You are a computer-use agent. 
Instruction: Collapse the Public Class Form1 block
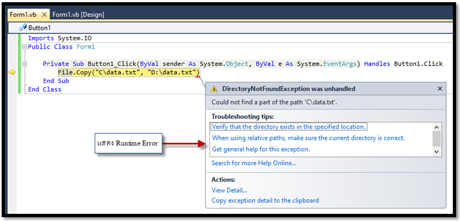click(24, 47)
